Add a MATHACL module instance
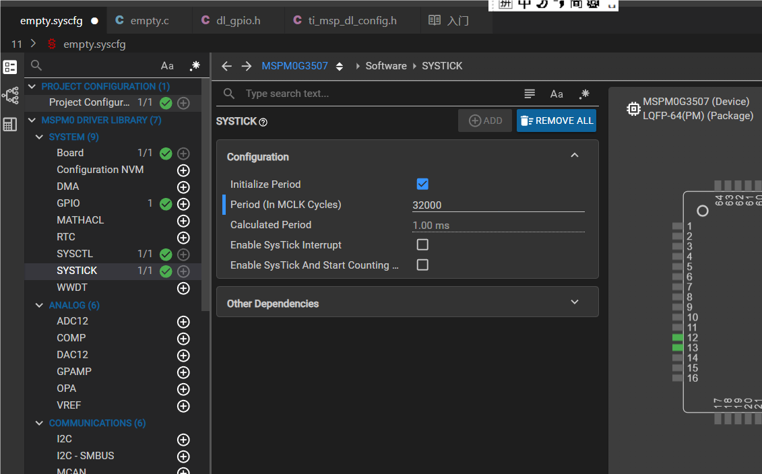Viewport: 762px width, 474px height. 183,221
